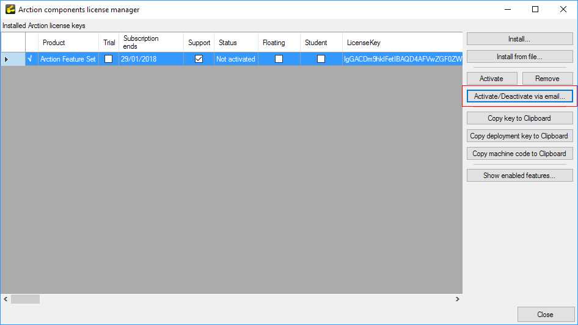
Task: Click the Support column header
Action: point(199,42)
